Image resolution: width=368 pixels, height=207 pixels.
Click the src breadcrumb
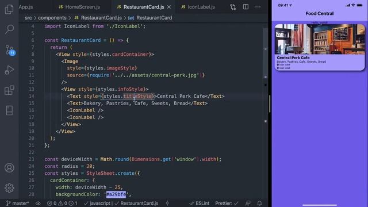[x=28, y=18]
